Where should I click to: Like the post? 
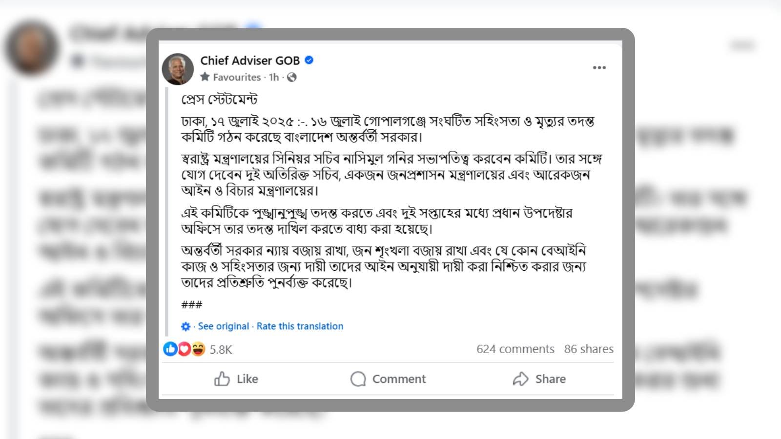click(236, 379)
